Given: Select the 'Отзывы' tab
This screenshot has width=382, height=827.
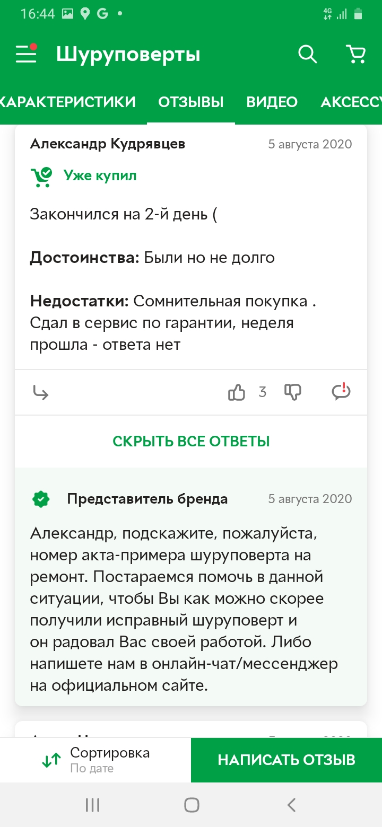Looking at the screenshot, I should [191, 102].
